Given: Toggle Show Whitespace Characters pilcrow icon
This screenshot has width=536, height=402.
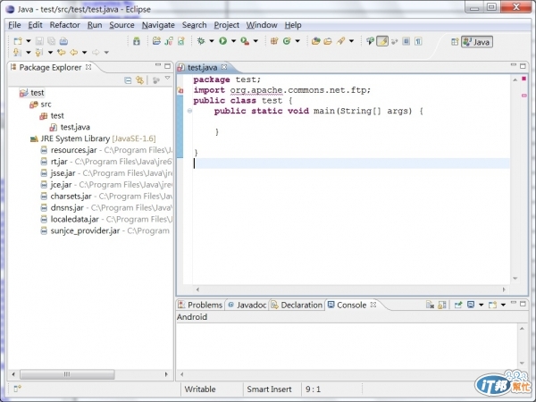Looking at the screenshot, I should [x=418, y=41].
